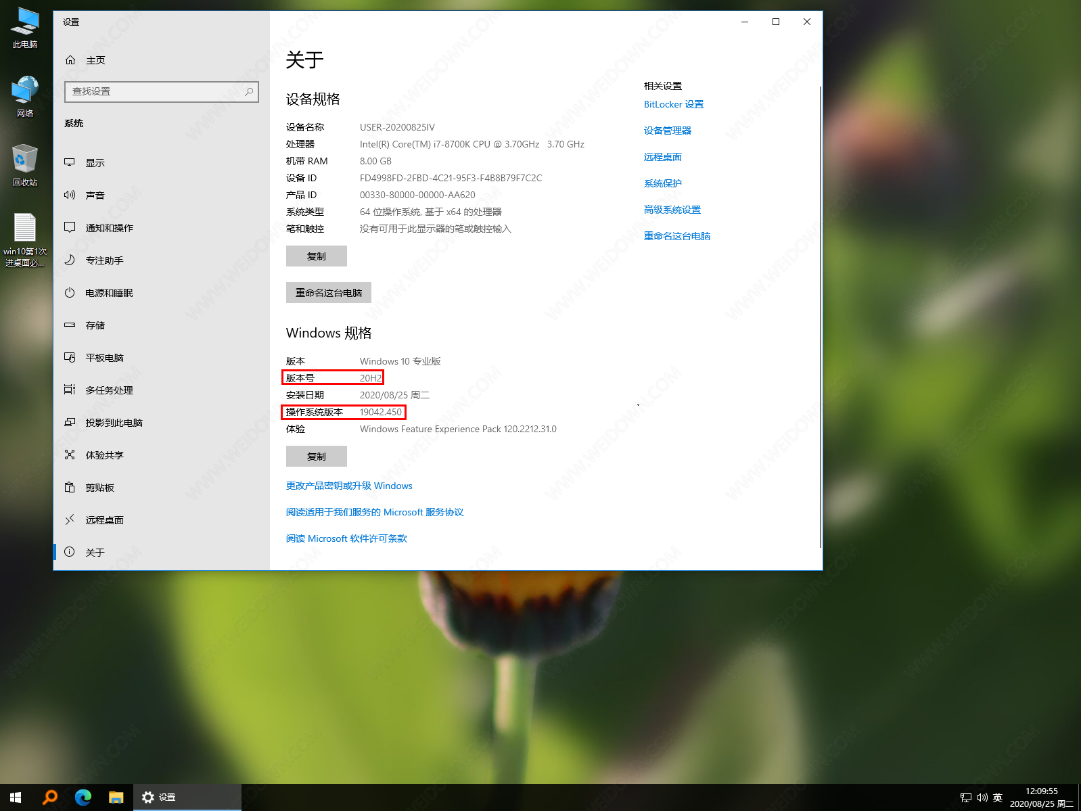Launch Microsoft Edge from taskbar

point(83,797)
